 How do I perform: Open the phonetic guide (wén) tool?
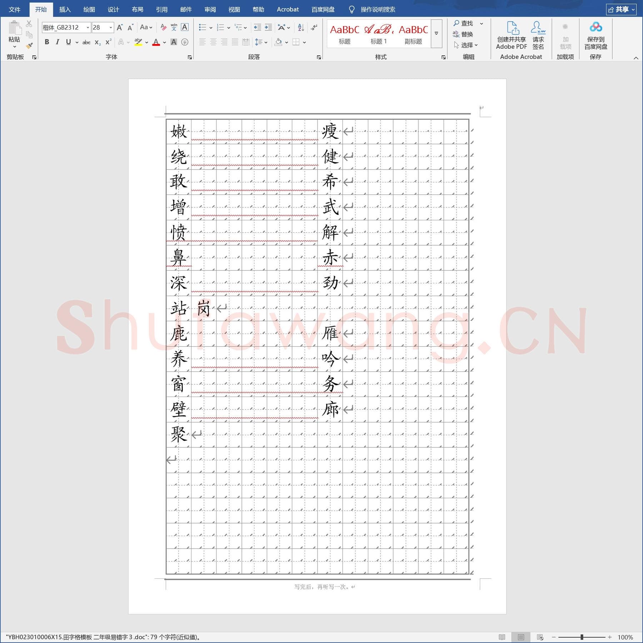(x=174, y=28)
